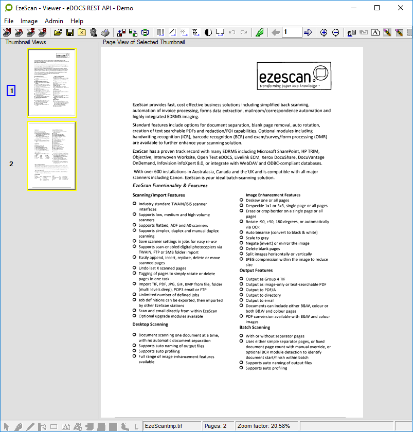Click the scan new document 'N' icon
The width and height of the screenshot is (413, 432).
point(7,32)
